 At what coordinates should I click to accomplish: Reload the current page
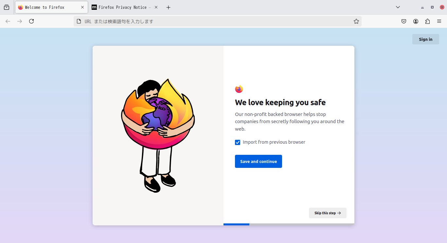pyautogui.click(x=31, y=21)
